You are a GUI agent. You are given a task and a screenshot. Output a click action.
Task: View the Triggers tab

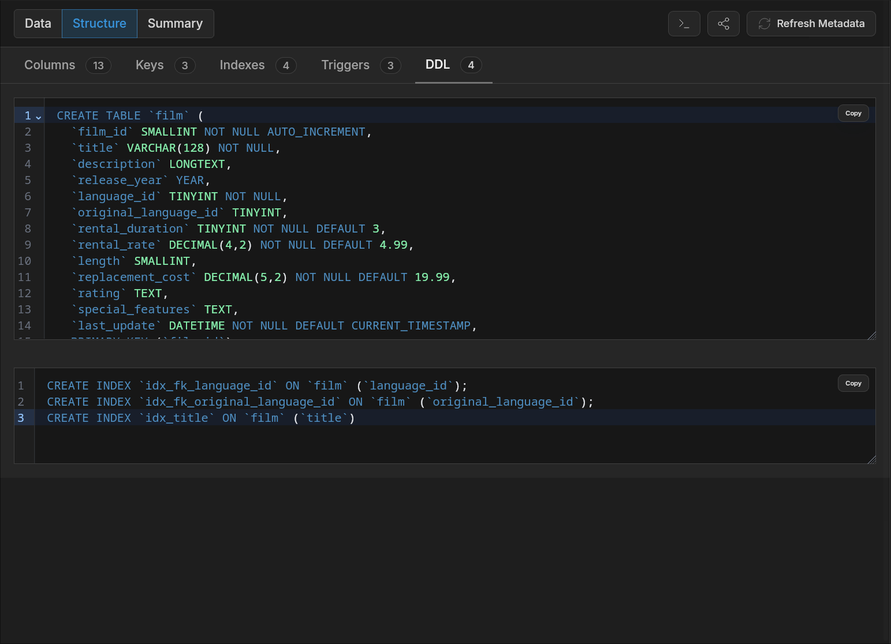[361, 65]
